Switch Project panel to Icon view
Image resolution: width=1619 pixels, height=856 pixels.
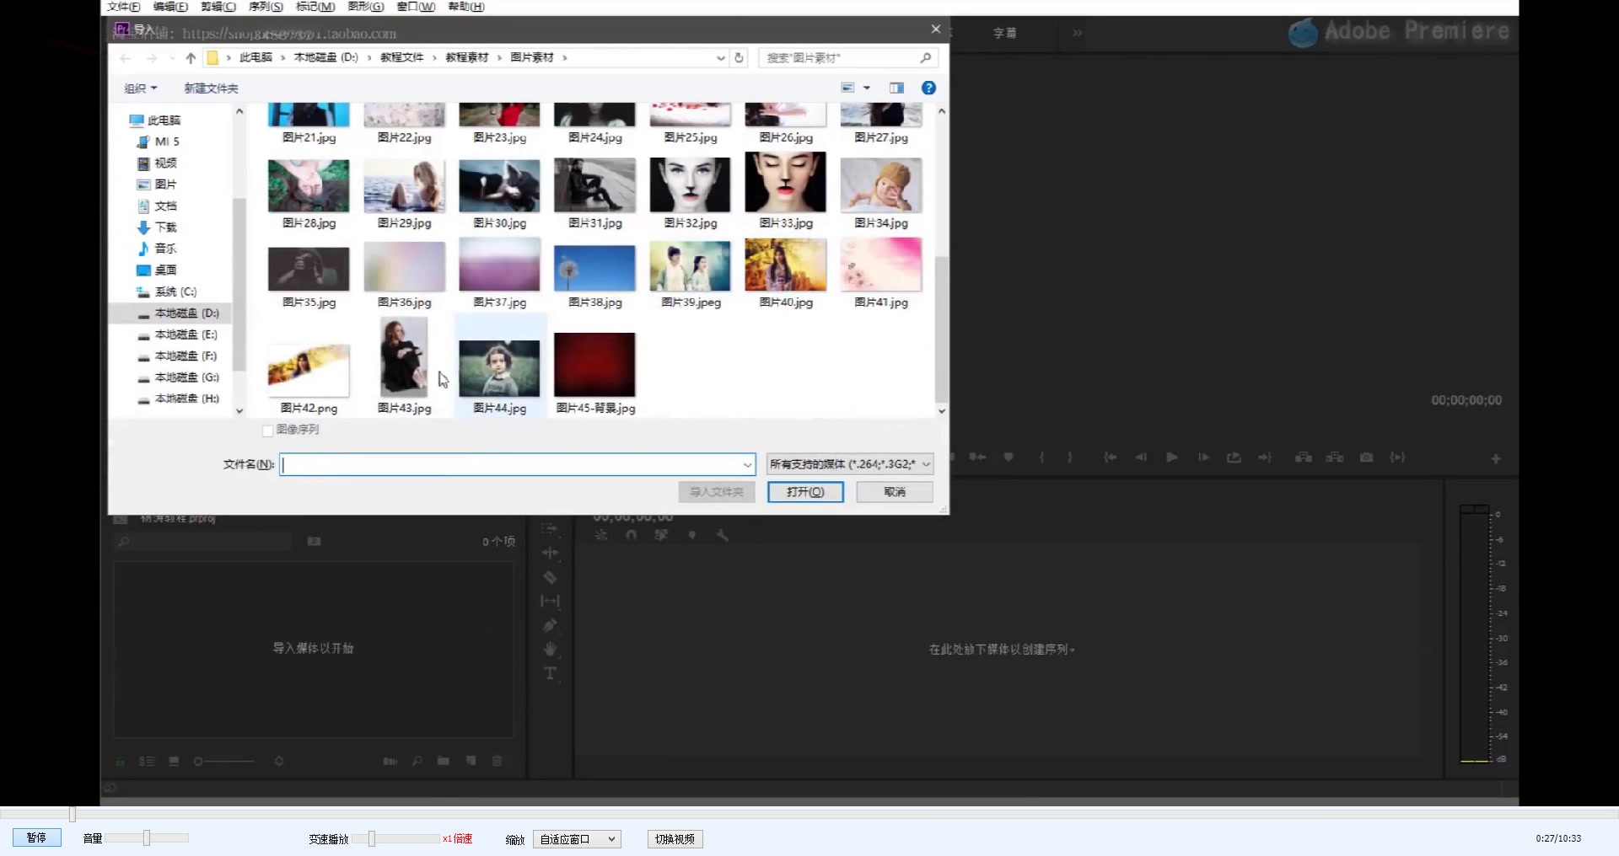[x=174, y=761]
